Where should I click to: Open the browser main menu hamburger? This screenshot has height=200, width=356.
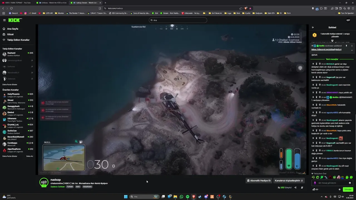[x=353, y=8]
